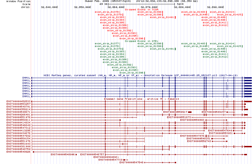Select the ENST00000547640 transcript label
The width and height of the screenshot is (252, 164).
pyautogui.click(x=220, y=131)
